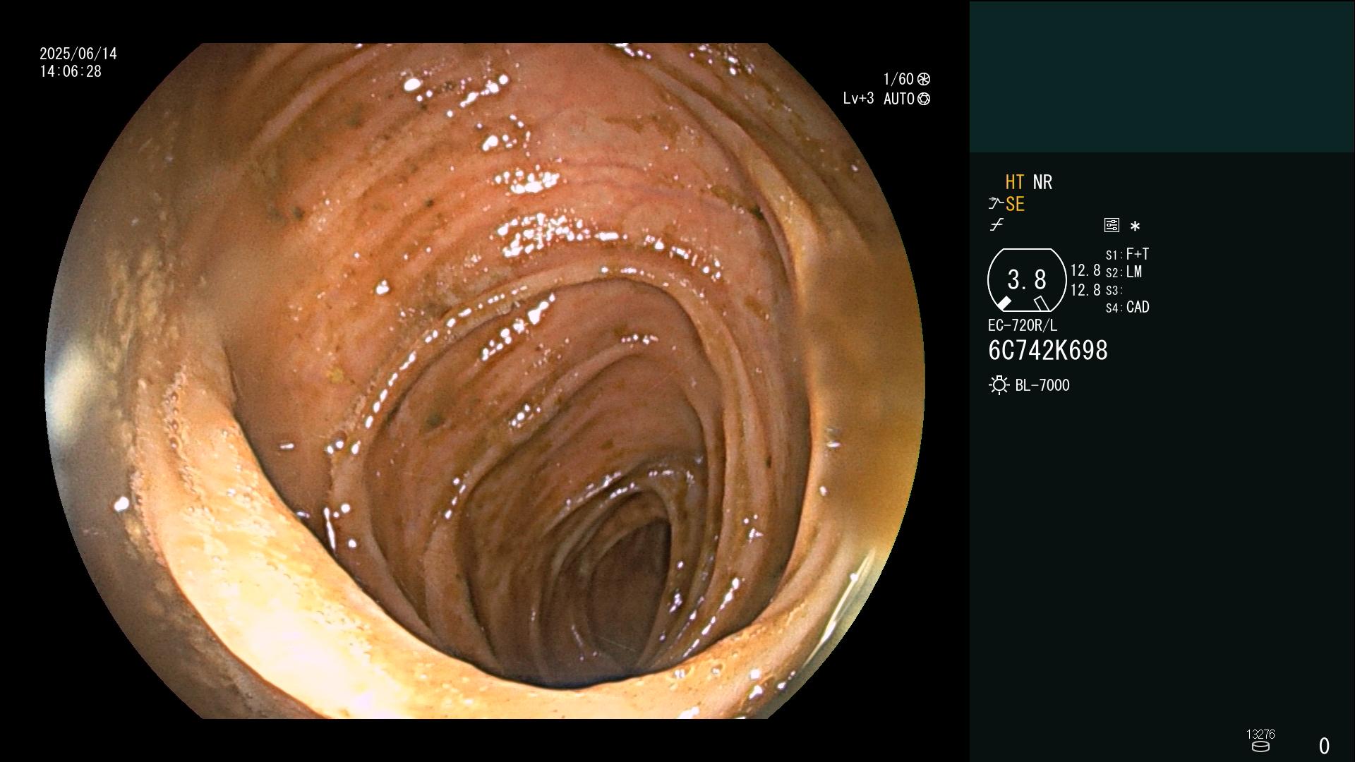
Task: Select the NR noise reduction indicator
Action: pyautogui.click(x=1042, y=182)
